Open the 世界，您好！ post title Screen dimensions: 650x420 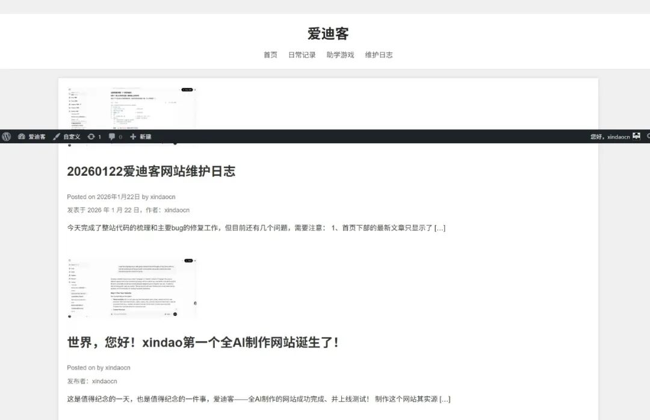pyautogui.click(x=203, y=342)
